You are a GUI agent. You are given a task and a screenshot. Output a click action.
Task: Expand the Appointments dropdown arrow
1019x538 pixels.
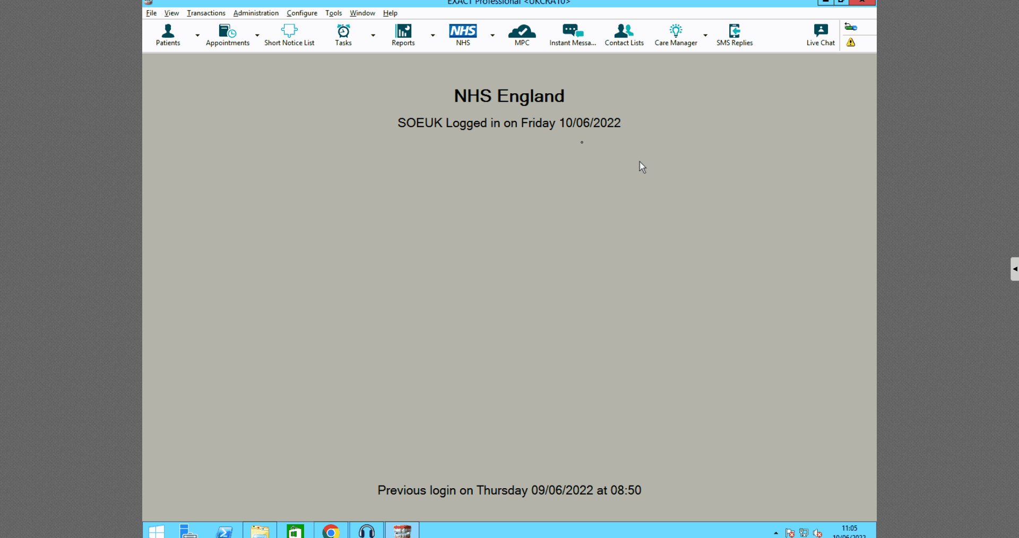[x=257, y=36]
